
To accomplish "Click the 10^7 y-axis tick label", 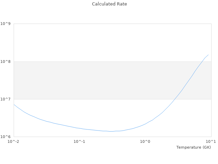I will click(x=6, y=99).
